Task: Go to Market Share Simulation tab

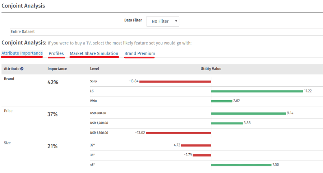Action: click(94, 53)
